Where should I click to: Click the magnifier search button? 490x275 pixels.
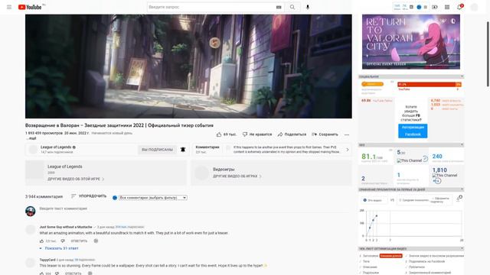(292, 7)
